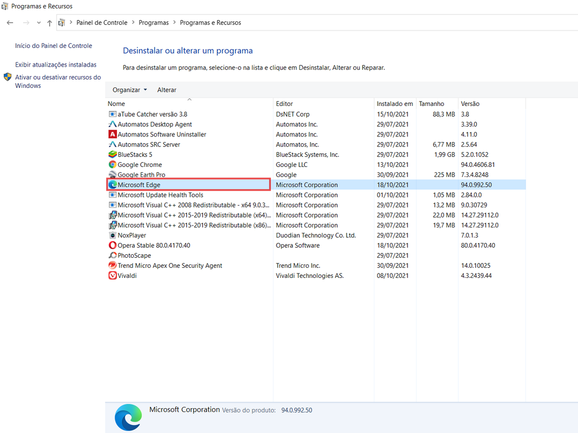Image resolution: width=578 pixels, height=433 pixels.
Task: Go up one level with up arrow
Action: [x=50, y=23]
